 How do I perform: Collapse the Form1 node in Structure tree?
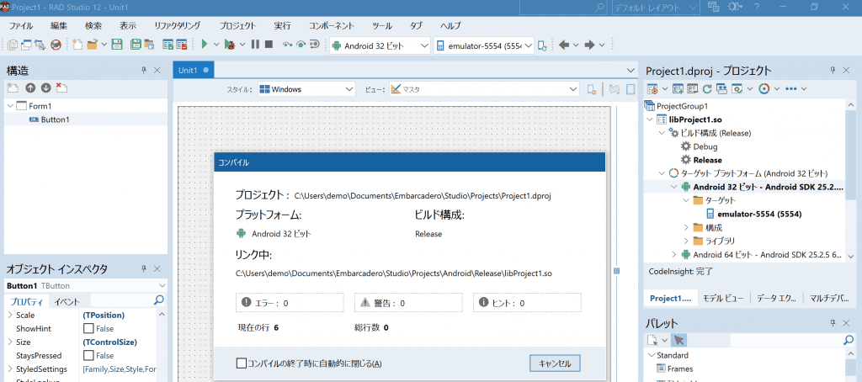coord(10,105)
